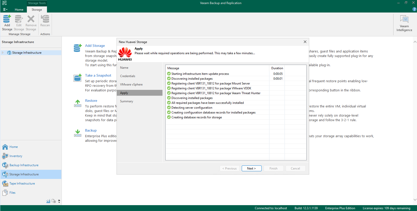Expand navigation pane overflow chevron
The image size is (417, 211).
tap(59, 201)
